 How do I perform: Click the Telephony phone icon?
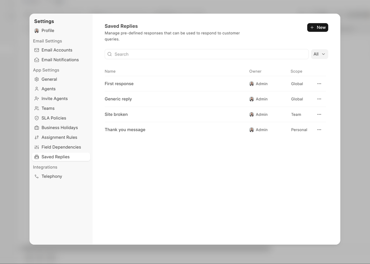tap(36, 176)
